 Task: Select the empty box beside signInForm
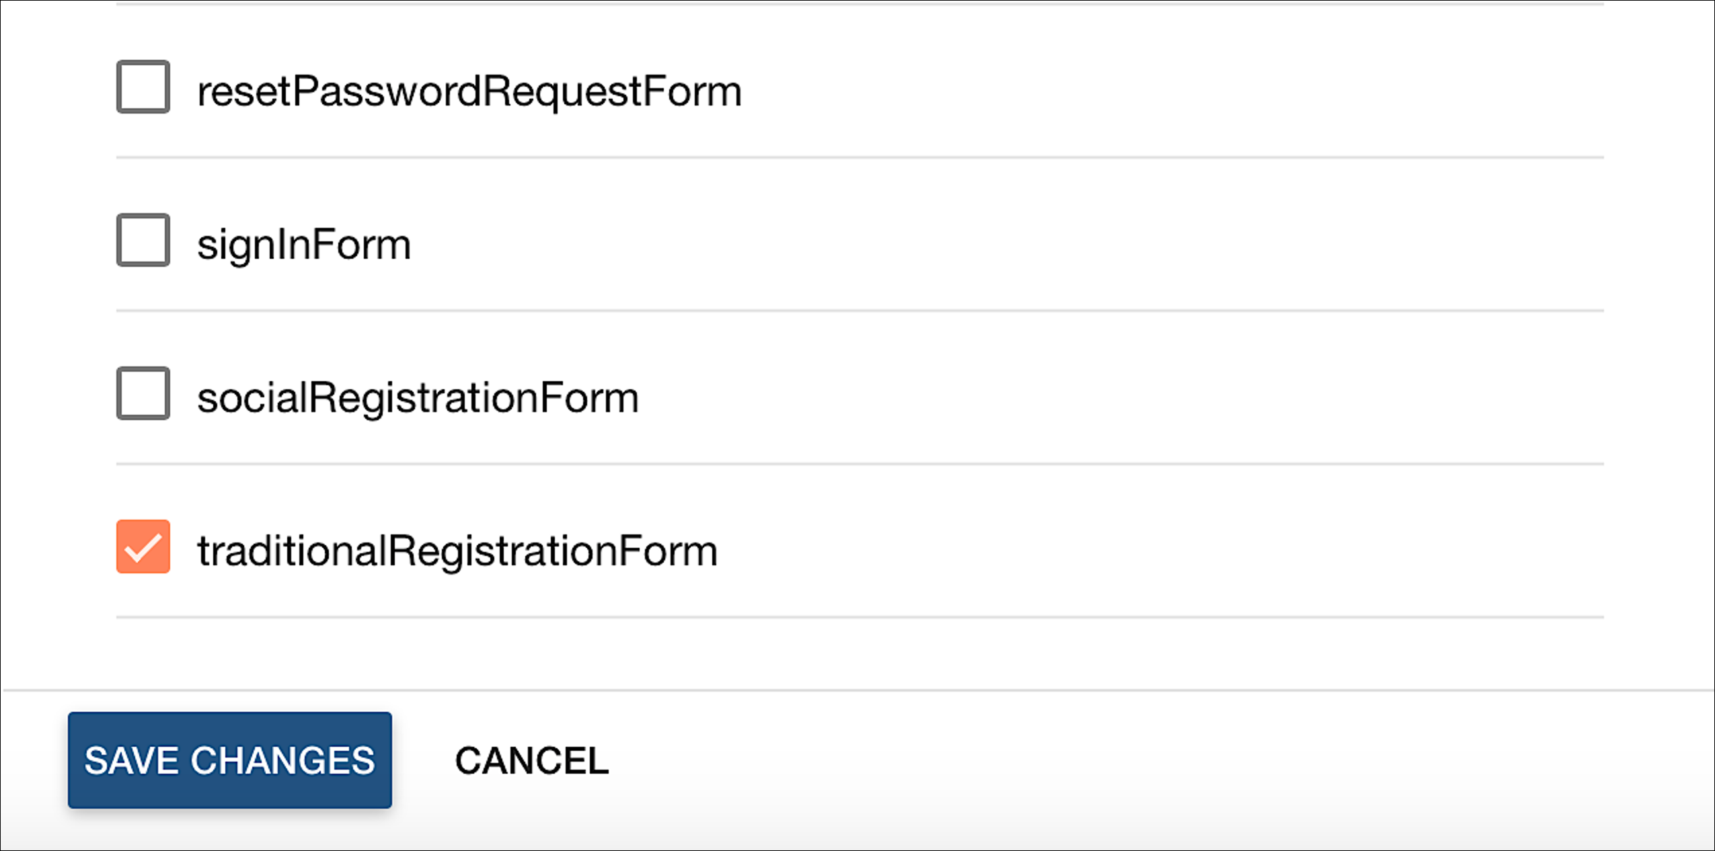click(143, 241)
